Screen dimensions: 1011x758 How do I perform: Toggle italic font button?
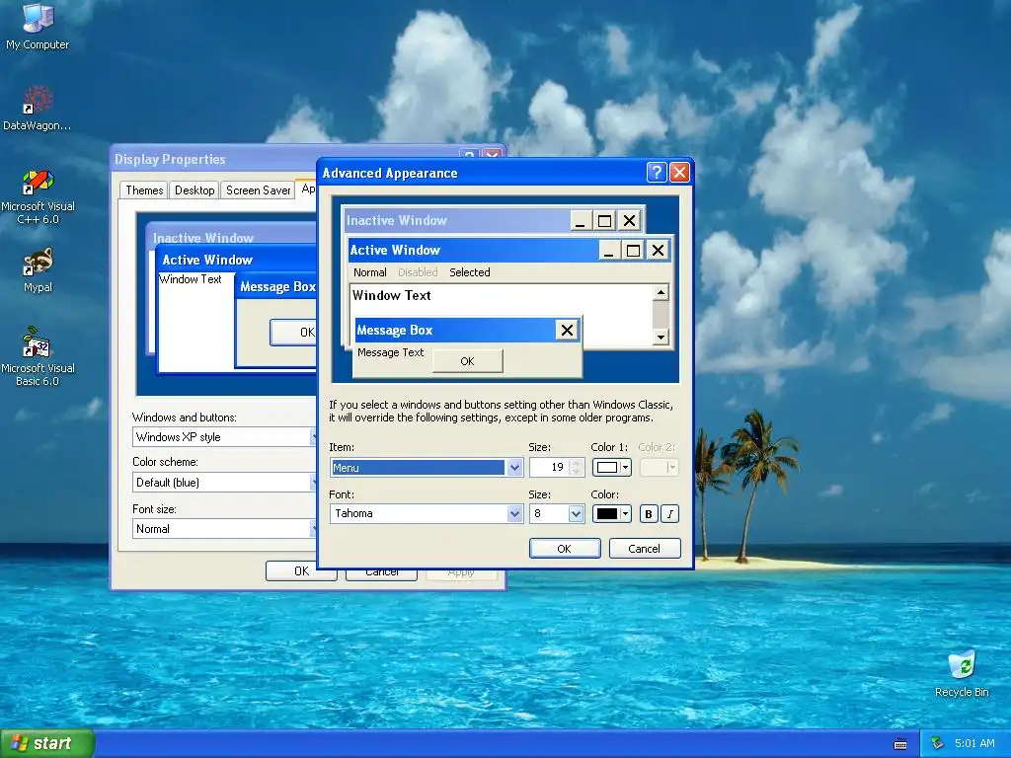tap(670, 513)
